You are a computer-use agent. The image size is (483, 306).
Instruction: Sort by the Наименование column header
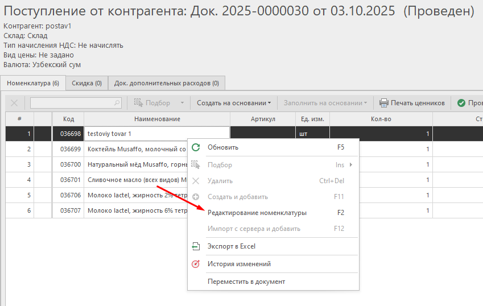157,119
